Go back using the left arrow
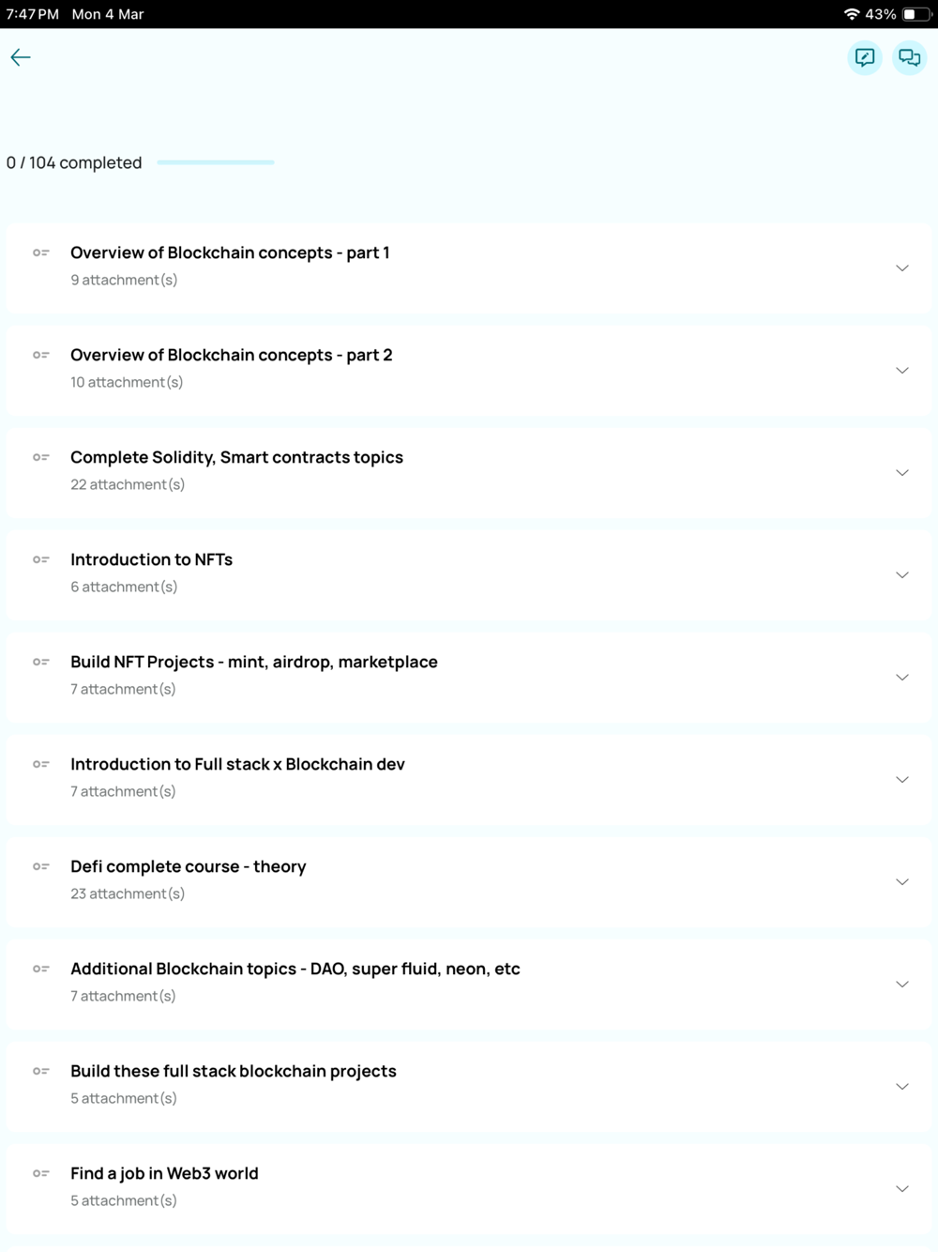The width and height of the screenshot is (938, 1252). pos(21,57)
